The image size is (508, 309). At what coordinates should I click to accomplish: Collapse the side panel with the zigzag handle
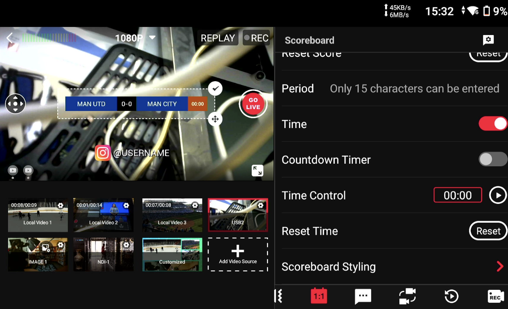click(279, 296)
